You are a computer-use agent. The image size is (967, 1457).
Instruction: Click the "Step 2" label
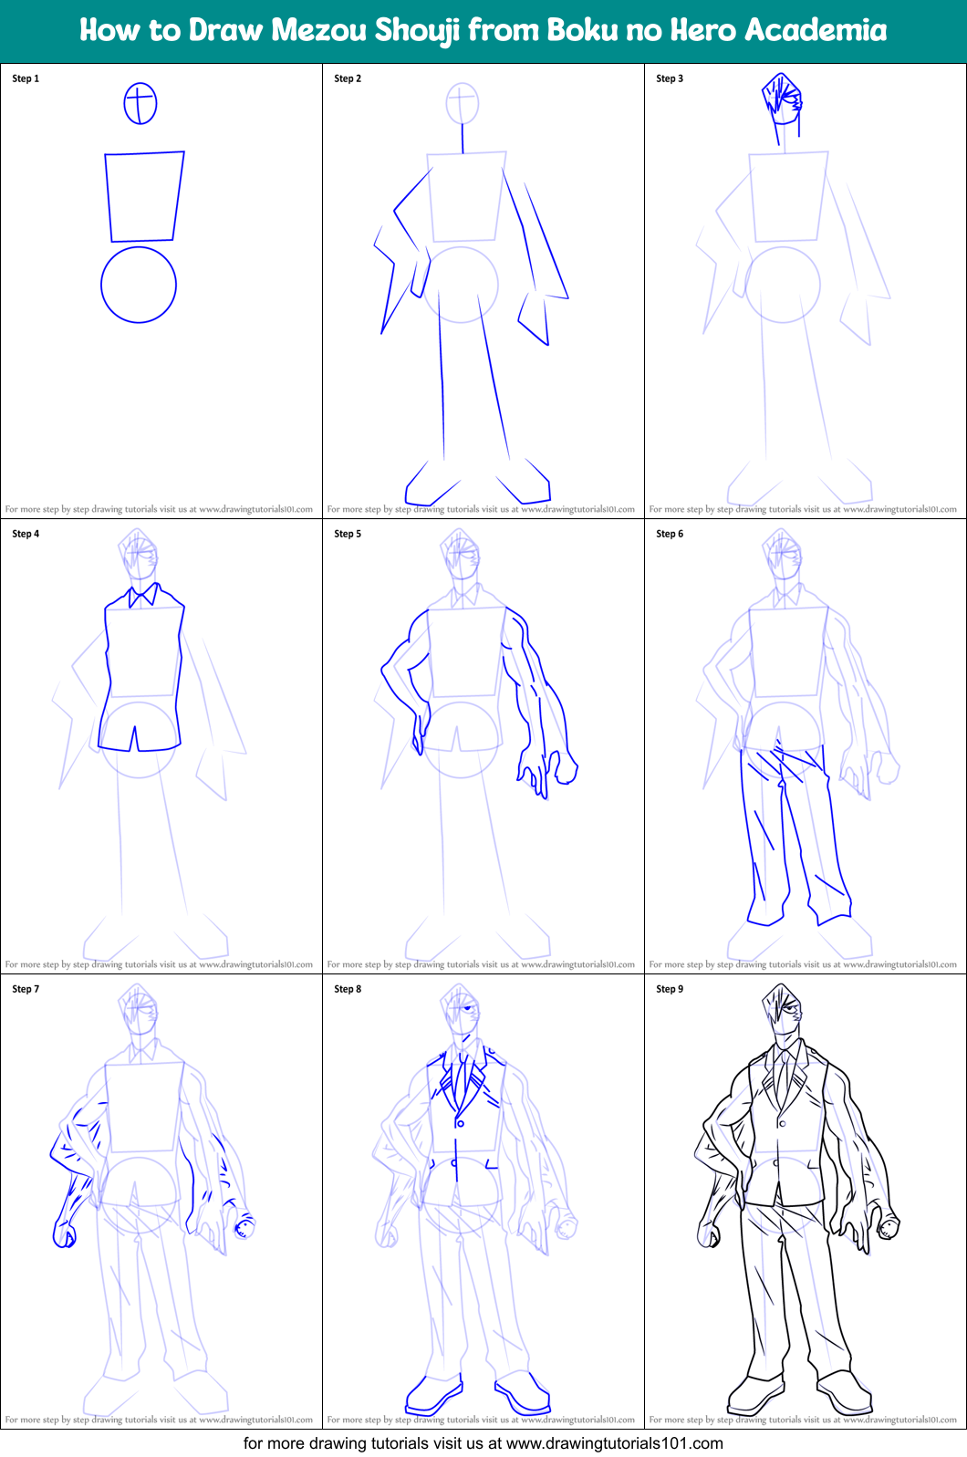pos(348,78)
